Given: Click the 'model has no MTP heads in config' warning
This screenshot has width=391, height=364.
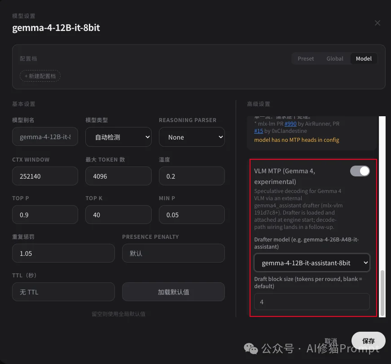Looking at the screenshot, I should (296, 140).
